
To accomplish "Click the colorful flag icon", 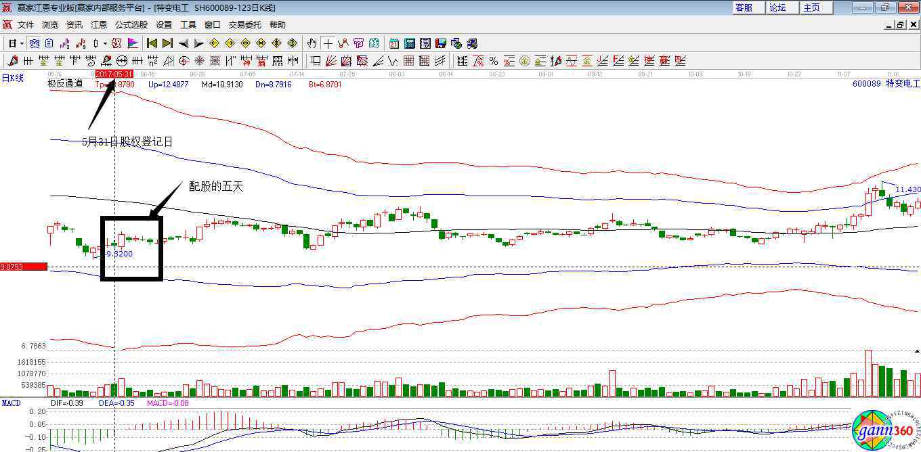I will 133,43.
